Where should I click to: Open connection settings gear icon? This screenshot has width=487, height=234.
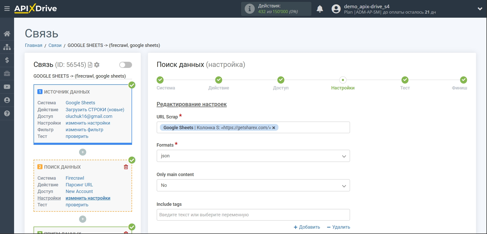(x=97, y=65)
